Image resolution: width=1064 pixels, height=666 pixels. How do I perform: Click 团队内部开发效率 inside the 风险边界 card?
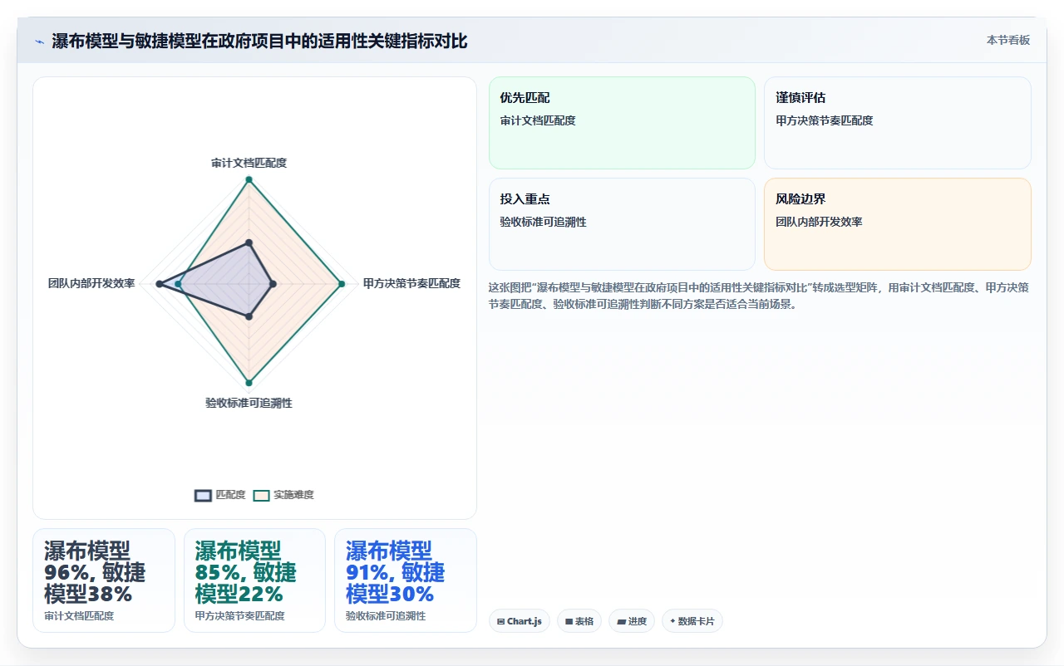[819, 222]
